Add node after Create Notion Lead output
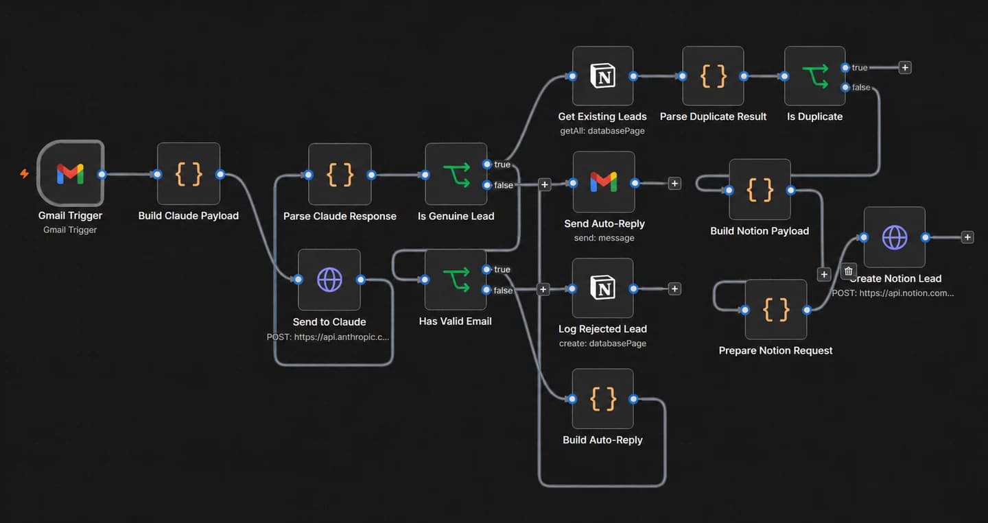Screen dimensions: 988x523 [967, 237]
